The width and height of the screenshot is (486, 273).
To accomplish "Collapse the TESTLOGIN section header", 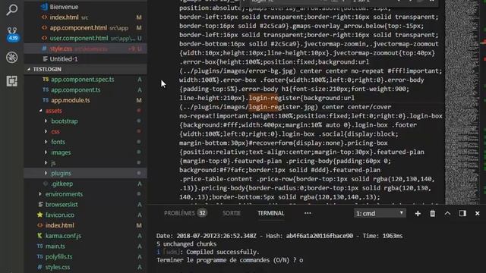I will point(85,69).
